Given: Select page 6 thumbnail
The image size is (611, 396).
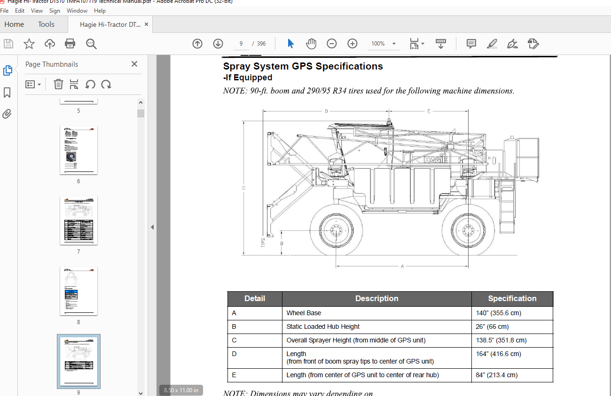Looking at the screenshot, I should pyautogui.click(x=78, y=150).
